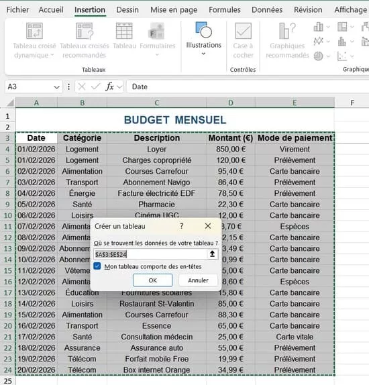
Task: Switch to the Révision tab
Action: (x=308, y=10)
